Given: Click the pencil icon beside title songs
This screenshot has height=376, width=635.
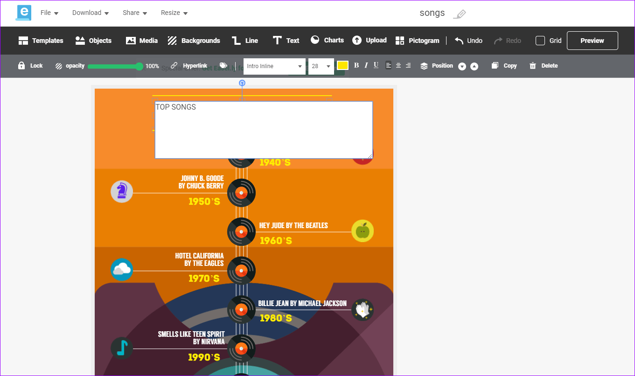Looking at the screenshot, I should tap(460, 14).
